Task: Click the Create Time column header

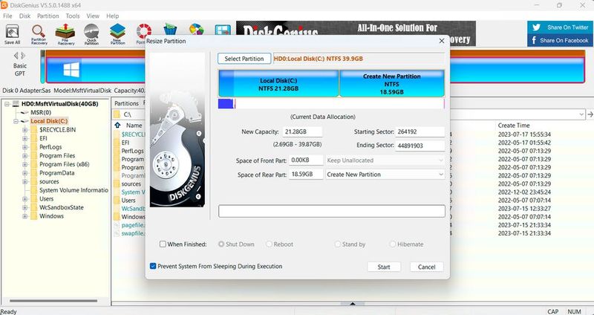Action: [514, 125]
